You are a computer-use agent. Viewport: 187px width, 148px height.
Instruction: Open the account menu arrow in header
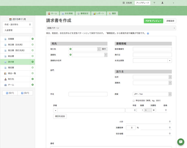point(174,3)
